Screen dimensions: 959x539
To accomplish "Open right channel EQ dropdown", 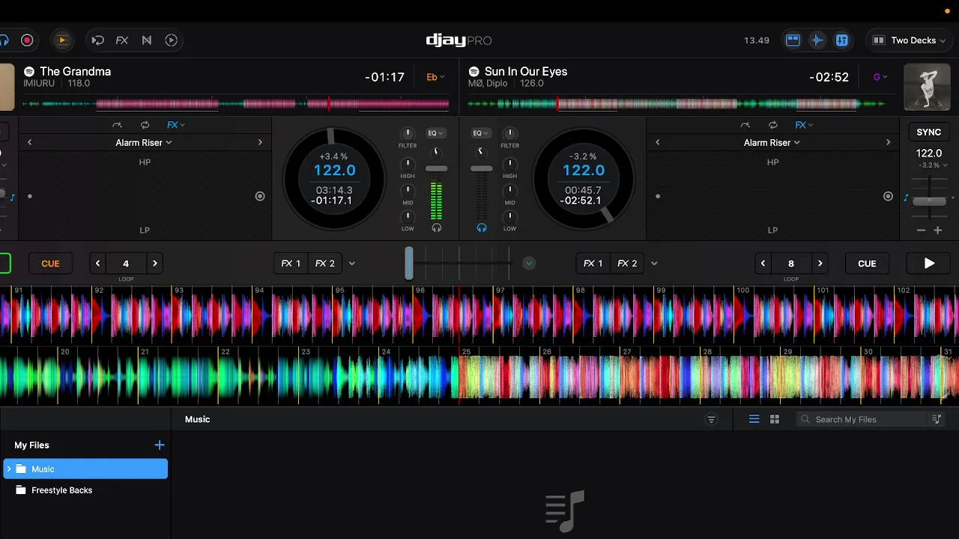I will [x=480, y=133].
